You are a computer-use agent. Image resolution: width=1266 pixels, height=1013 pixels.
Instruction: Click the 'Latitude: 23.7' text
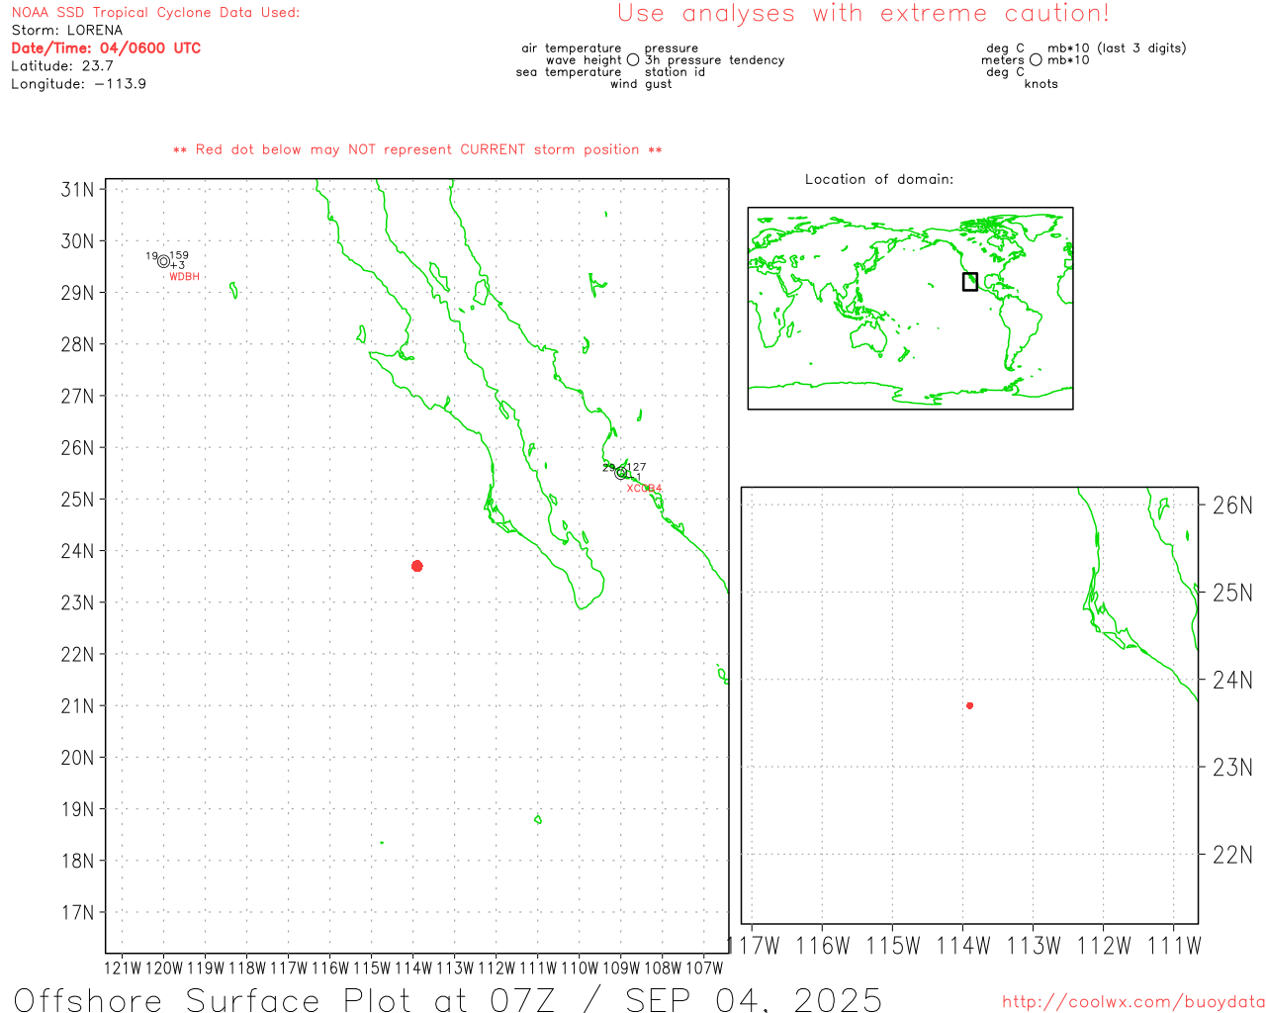pyautogui.click(x=62, y=66)
